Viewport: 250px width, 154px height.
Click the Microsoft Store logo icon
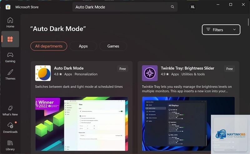[x=8, y=7]
